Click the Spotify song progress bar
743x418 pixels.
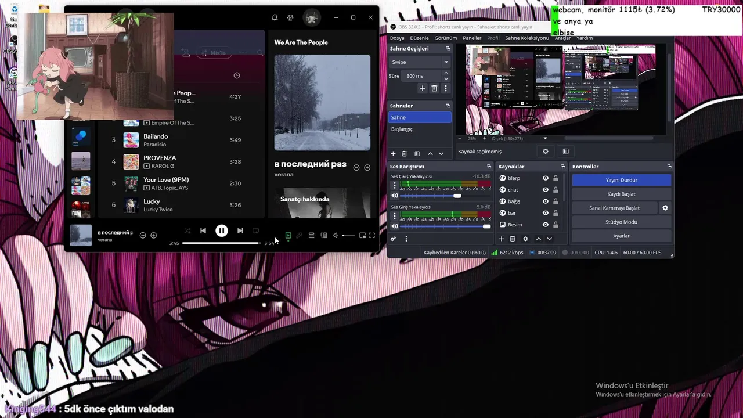221,243
